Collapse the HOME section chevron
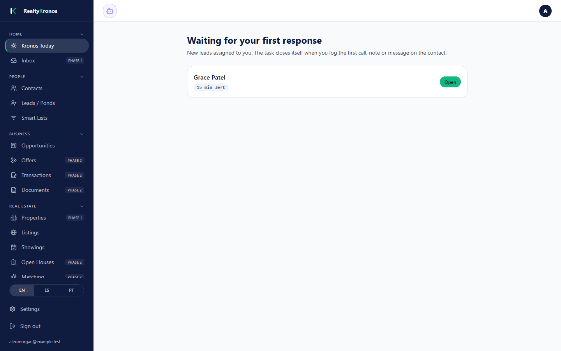The image size is (561, 351). point(82,34)
